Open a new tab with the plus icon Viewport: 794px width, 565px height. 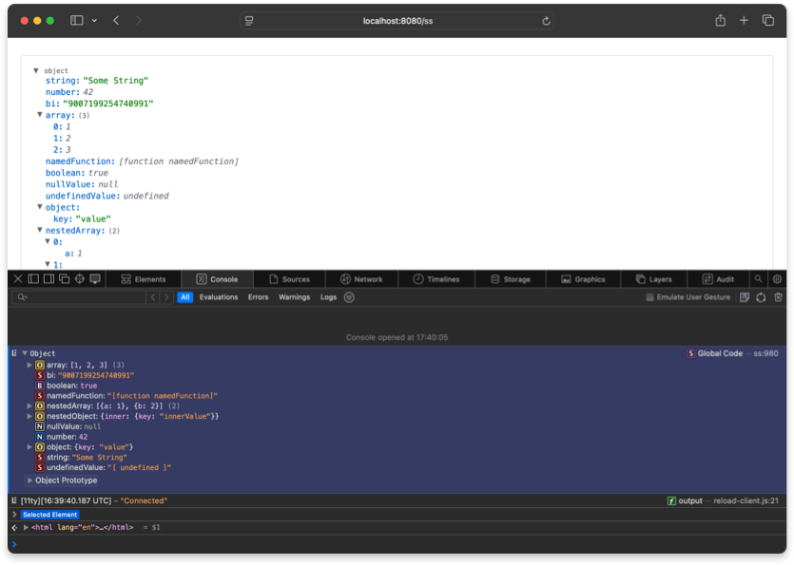pyautogui.click(x=744, y=20)
